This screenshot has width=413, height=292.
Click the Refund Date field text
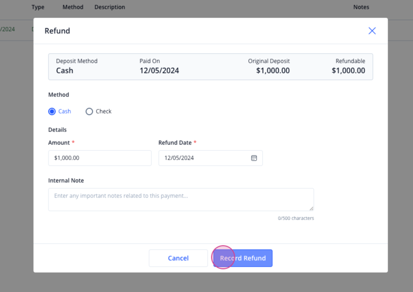[179, 158]
